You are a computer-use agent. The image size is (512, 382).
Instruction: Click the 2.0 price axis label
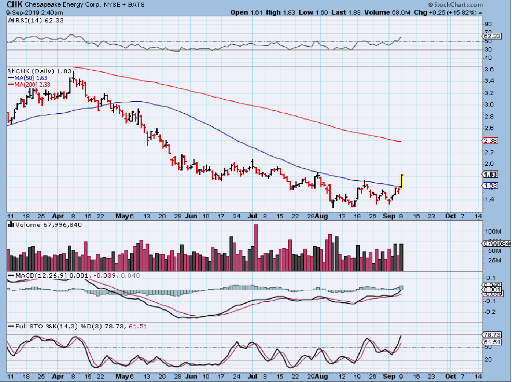[489, 164]
